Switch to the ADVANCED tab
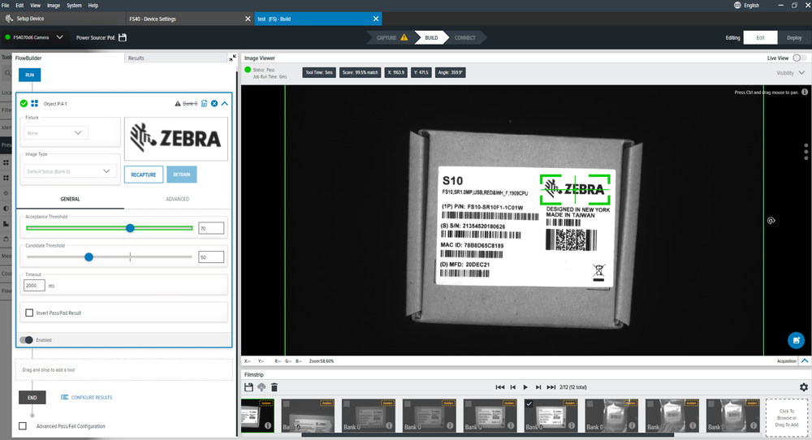This screenshot has width=812, height=440. tap(177, 199)
